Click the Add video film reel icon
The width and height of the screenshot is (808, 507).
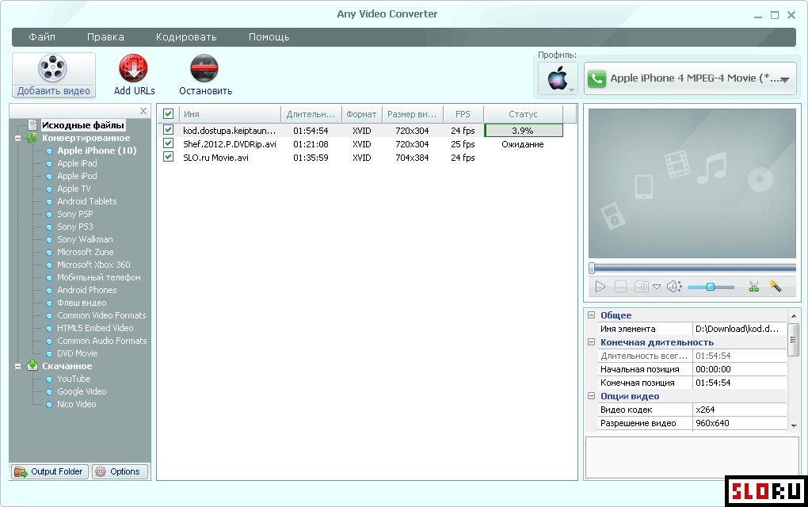tap(52, 68)
